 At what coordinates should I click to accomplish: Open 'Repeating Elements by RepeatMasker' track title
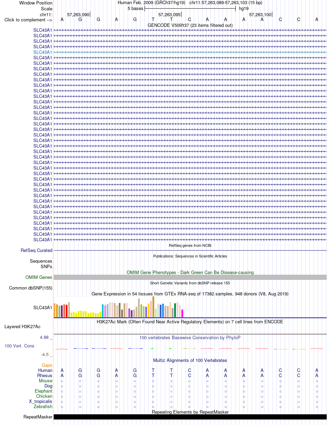tap(190, 412)
